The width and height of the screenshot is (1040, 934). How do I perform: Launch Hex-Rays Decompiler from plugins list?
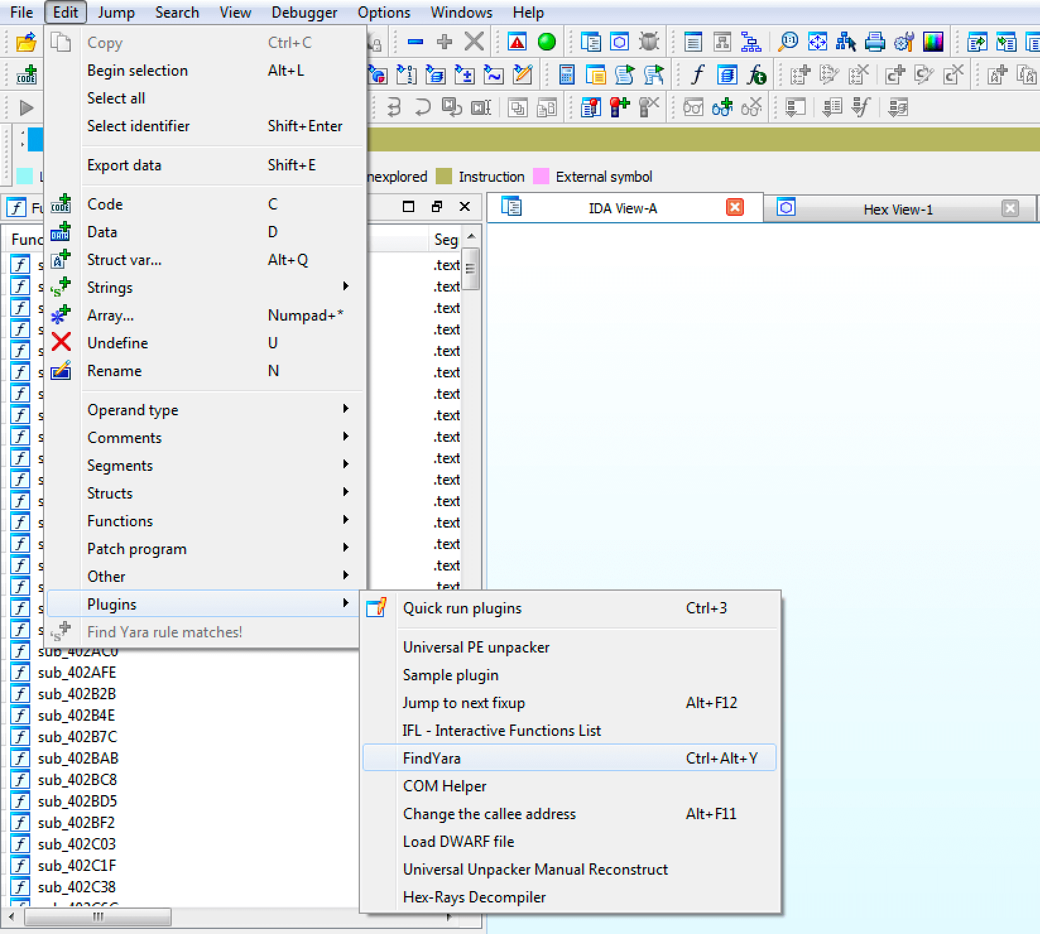click(474, 897)
